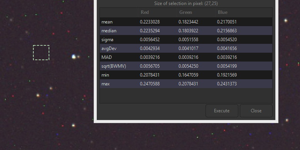Click the bright blue-white star near the selection
This screenshot has height=150, width=300.
74,57
